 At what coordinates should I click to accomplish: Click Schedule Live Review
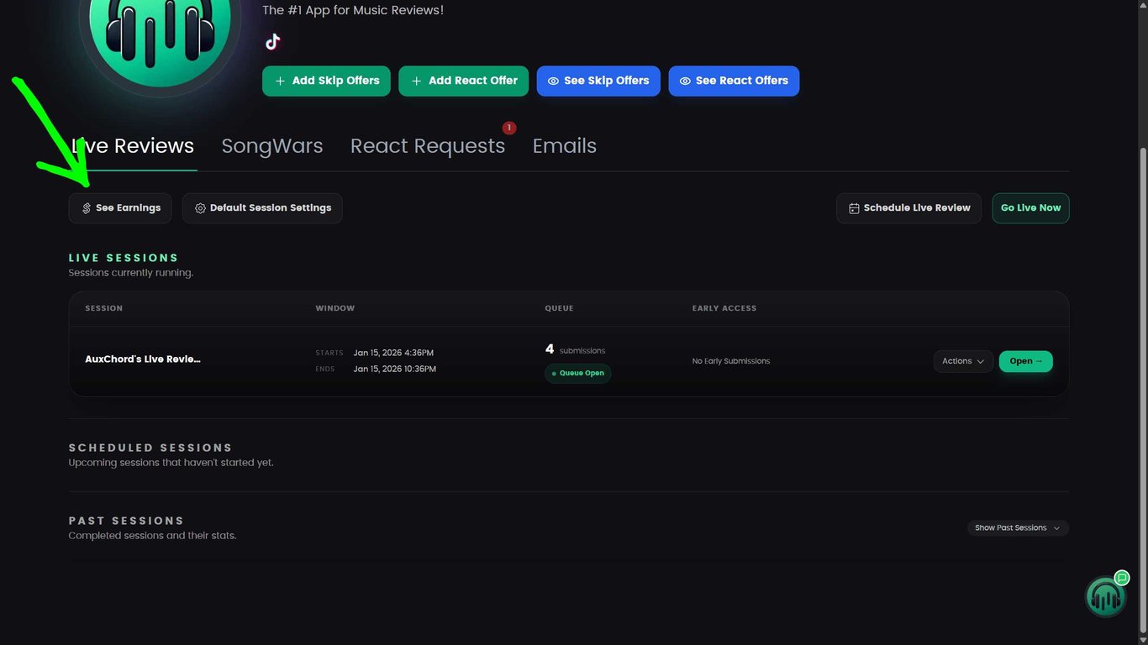pyautogui.click(x=910, y=208)
